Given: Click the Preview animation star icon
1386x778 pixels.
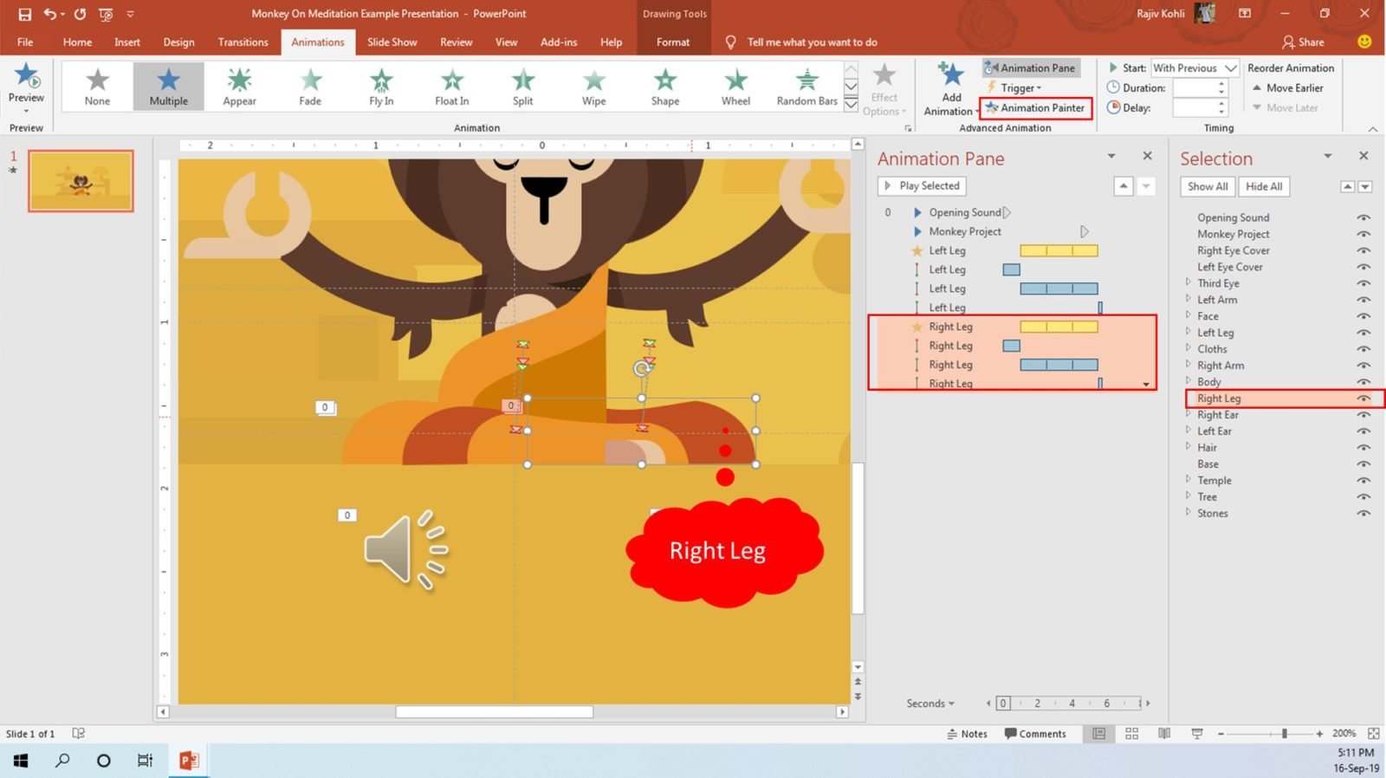Looking at the screenshot, I should [26, 75].
